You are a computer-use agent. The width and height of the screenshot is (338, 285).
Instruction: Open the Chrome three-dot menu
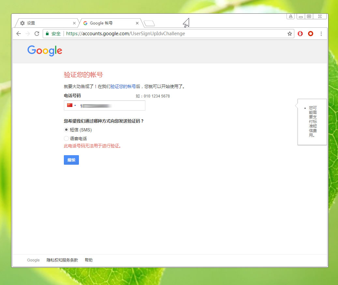click(x=321, y=34)
